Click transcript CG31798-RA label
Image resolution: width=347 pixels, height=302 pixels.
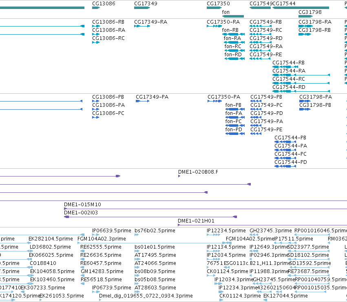(x=315, y=22)
